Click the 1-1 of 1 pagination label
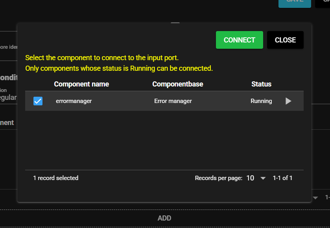The height and width of the screenshot is (228, 330). click(282, 178)
